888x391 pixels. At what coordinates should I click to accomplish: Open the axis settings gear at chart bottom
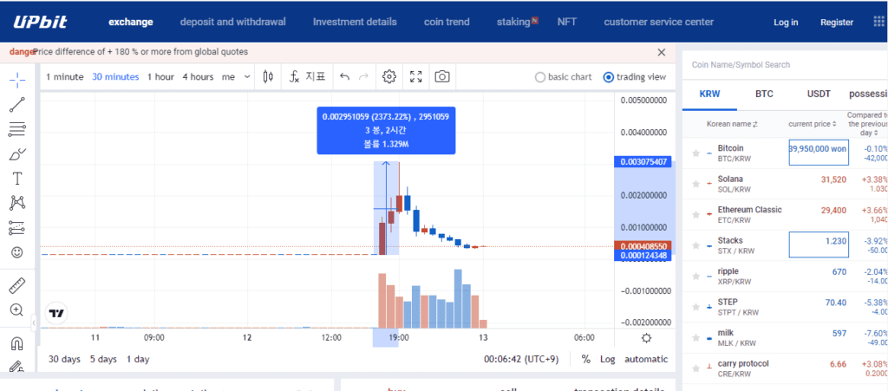[646, 338]
